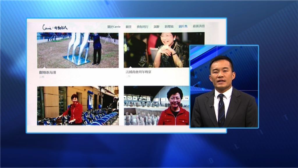Click the 觀塘新海濱 caption title
Viewport: 298px width, 168px height.
48,72
